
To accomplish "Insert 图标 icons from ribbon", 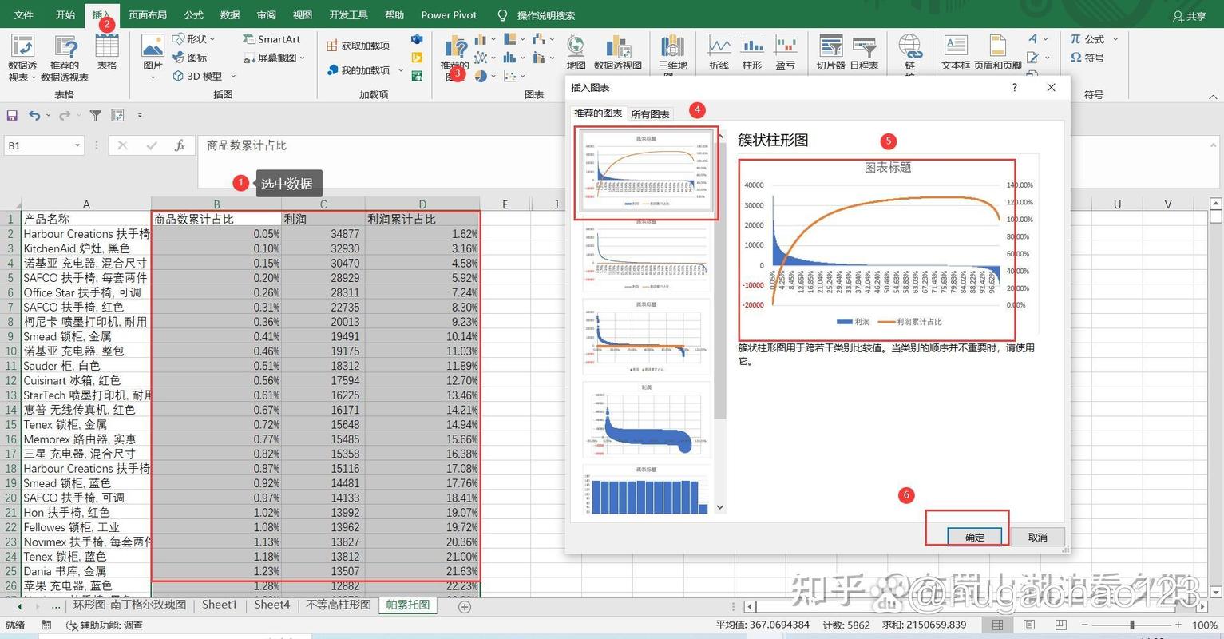I will tap(190, 58).
